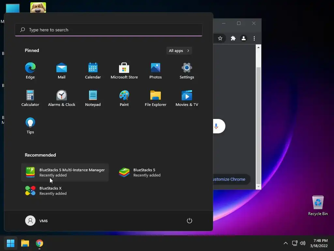Open the Recycle Bin desktop icon
Viewport: 334px width, 251px height.
pos(318,206)
